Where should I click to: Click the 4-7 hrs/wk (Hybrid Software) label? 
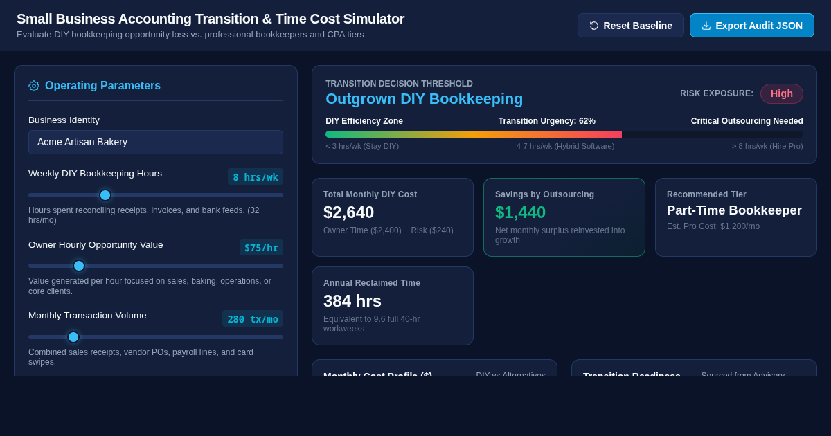(565, 146)
